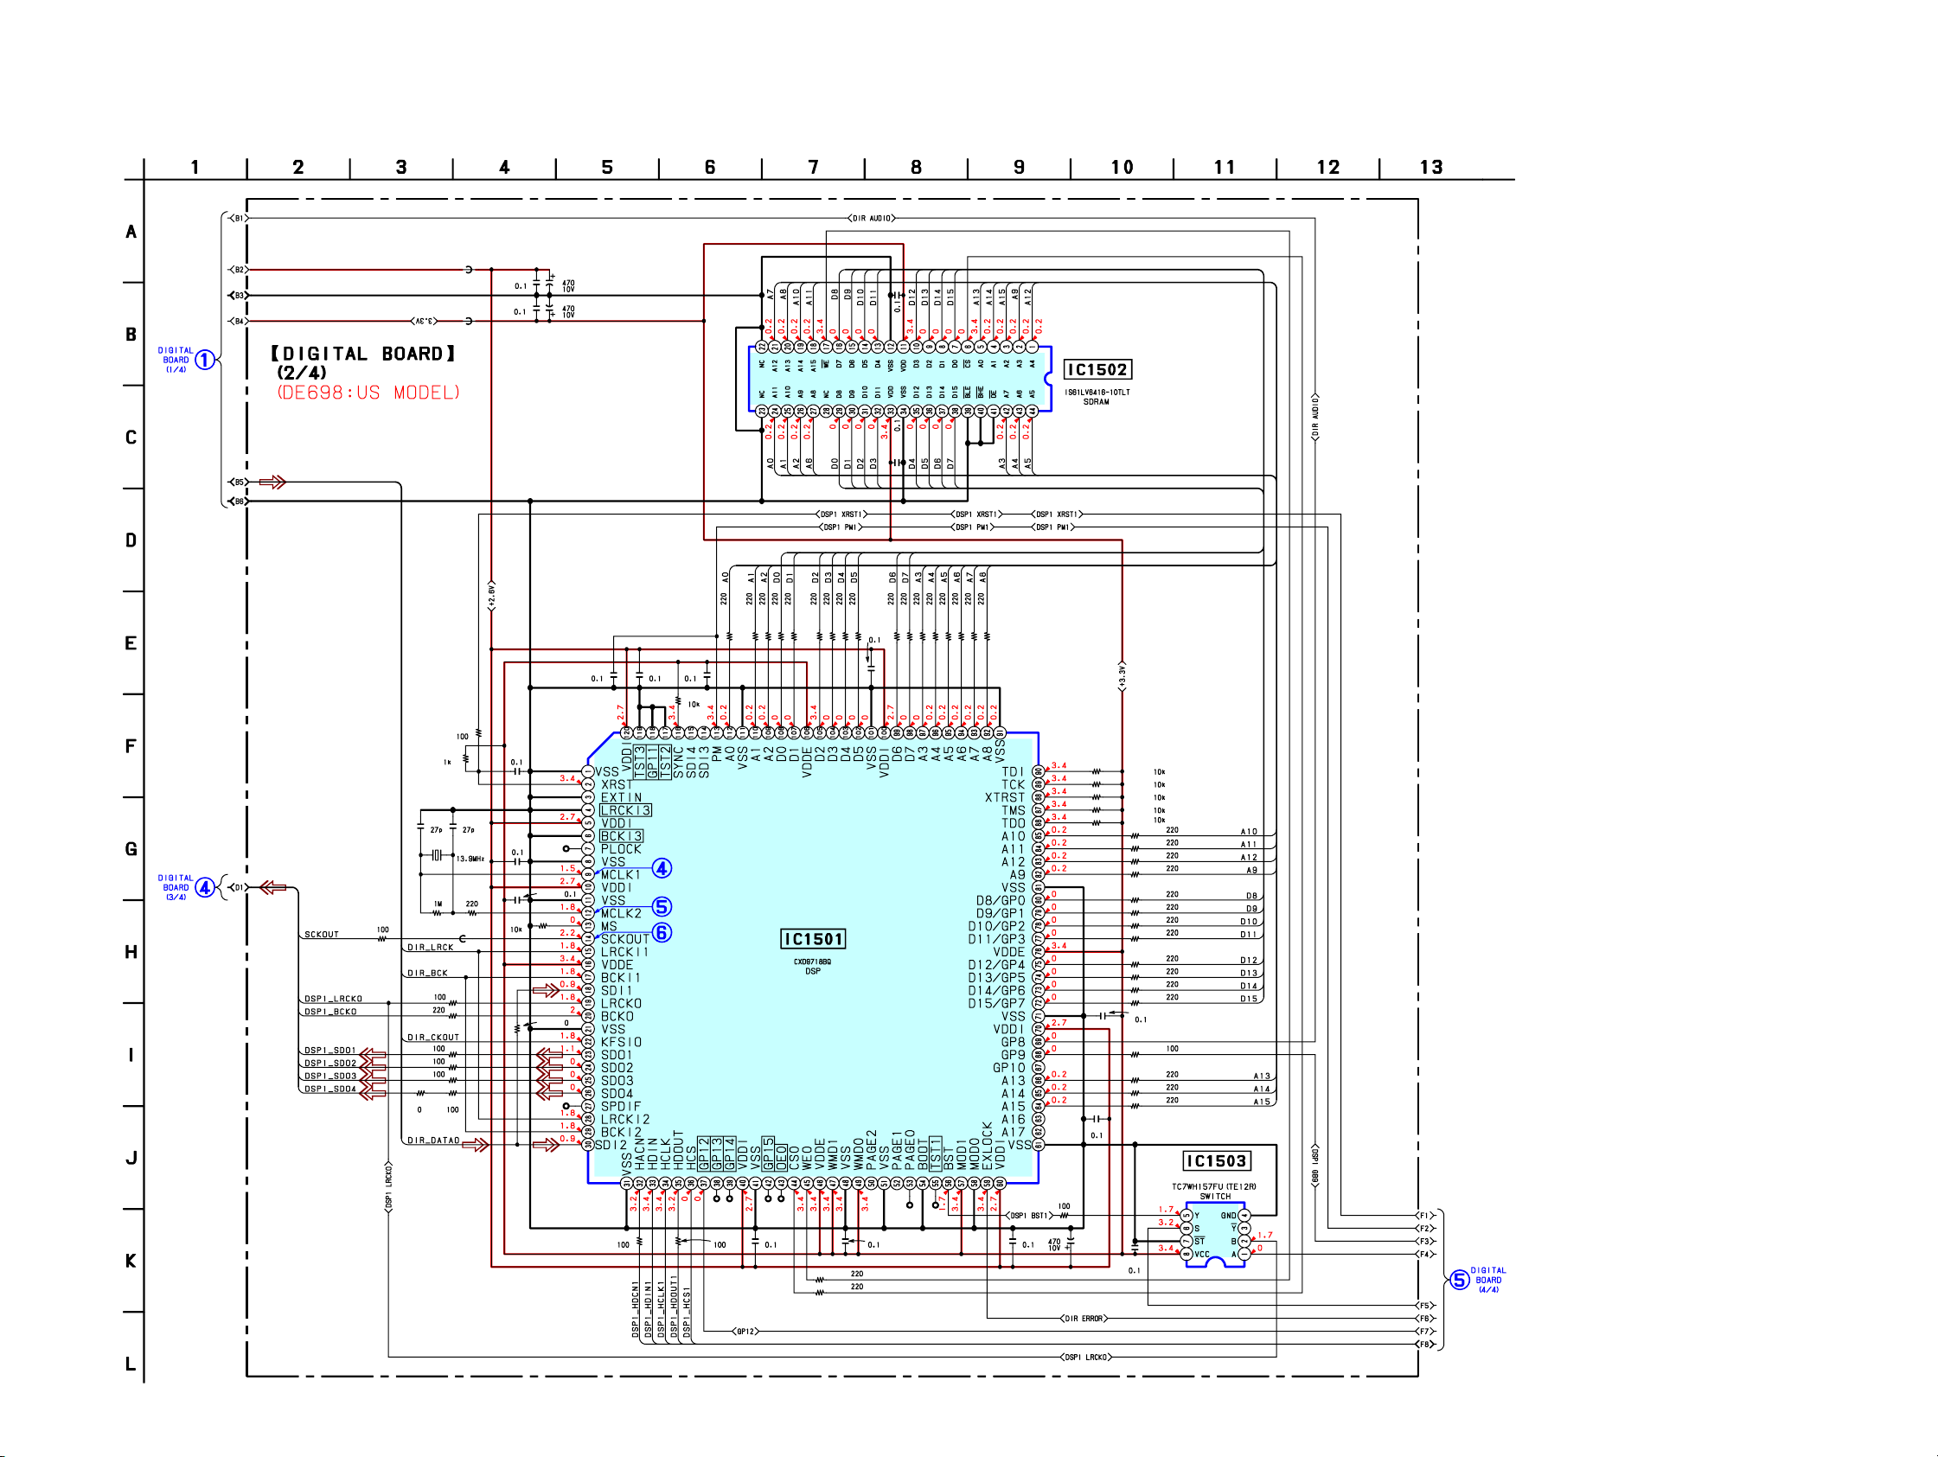1938x1457 pixels.
Task: Click the circled 4 Digital Board (3/4) marker
Action: click(x=204, y=887)
